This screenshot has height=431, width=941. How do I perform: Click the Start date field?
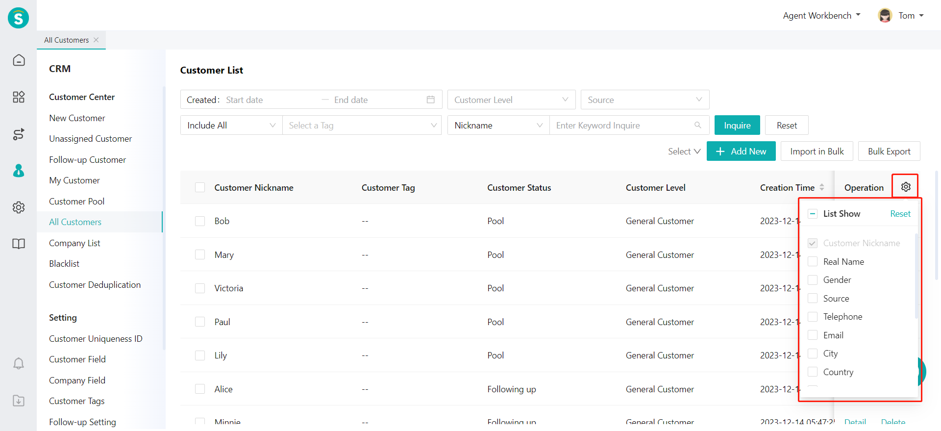click(271, 100)
